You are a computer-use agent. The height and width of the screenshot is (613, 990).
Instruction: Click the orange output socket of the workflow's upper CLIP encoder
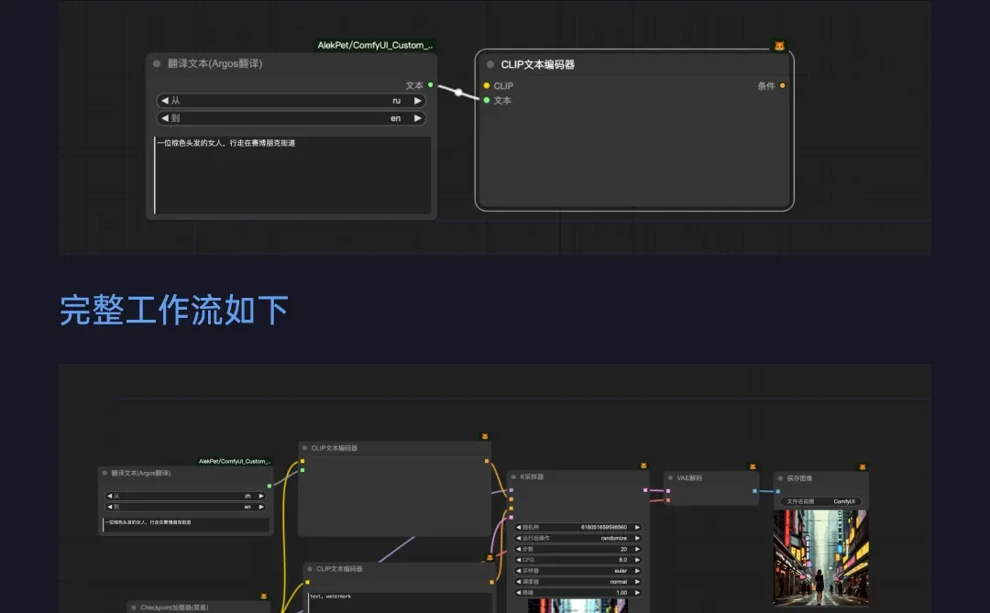coord(487,461)
